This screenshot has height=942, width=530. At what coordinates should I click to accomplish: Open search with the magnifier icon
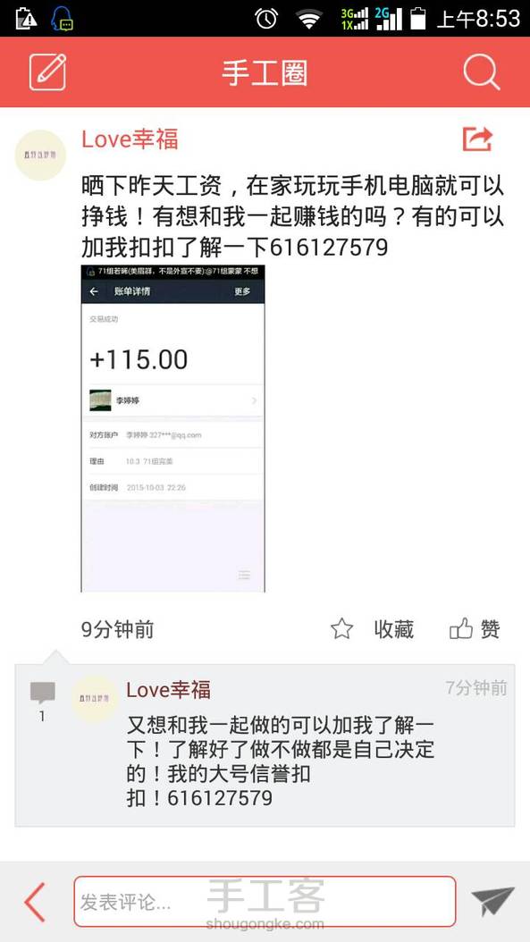click(482, 72)
